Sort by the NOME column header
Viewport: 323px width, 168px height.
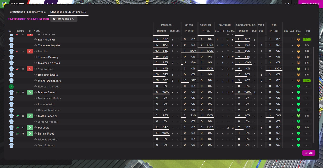click(x=37, y=31)
